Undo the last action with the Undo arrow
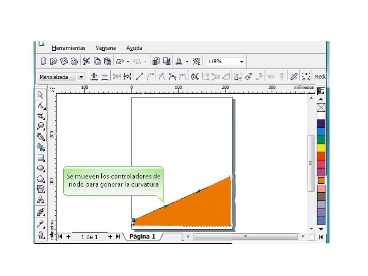368x276 pixels. [120, 61]
